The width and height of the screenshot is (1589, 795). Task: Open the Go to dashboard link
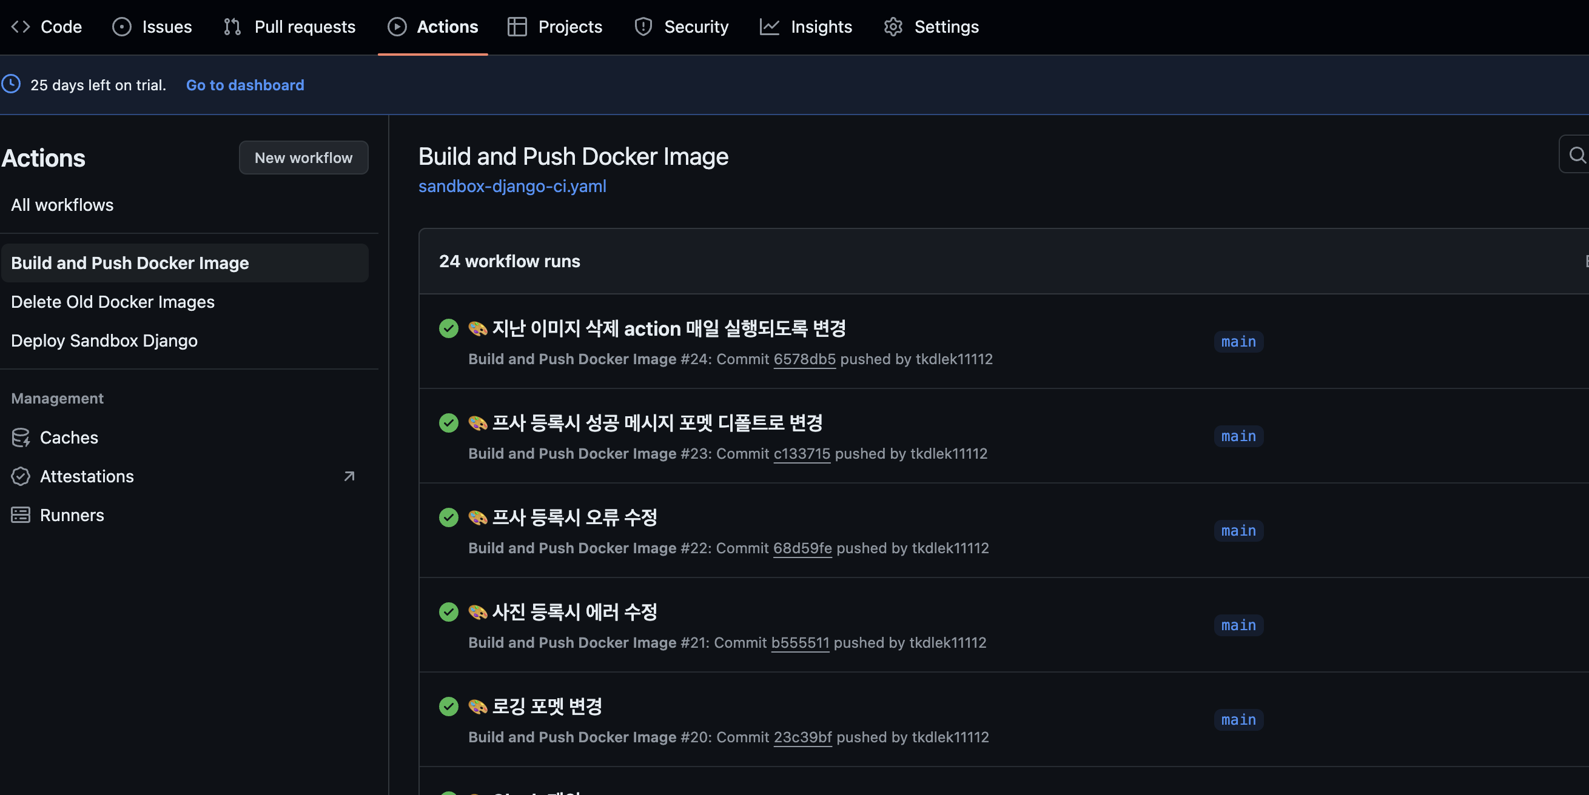click(x=245, y=85)
